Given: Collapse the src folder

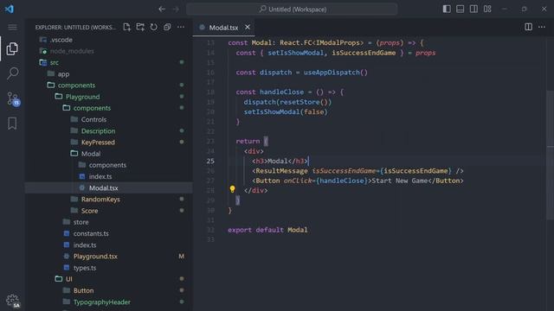Looking at the screenshot, I should [x=54, y=62].
